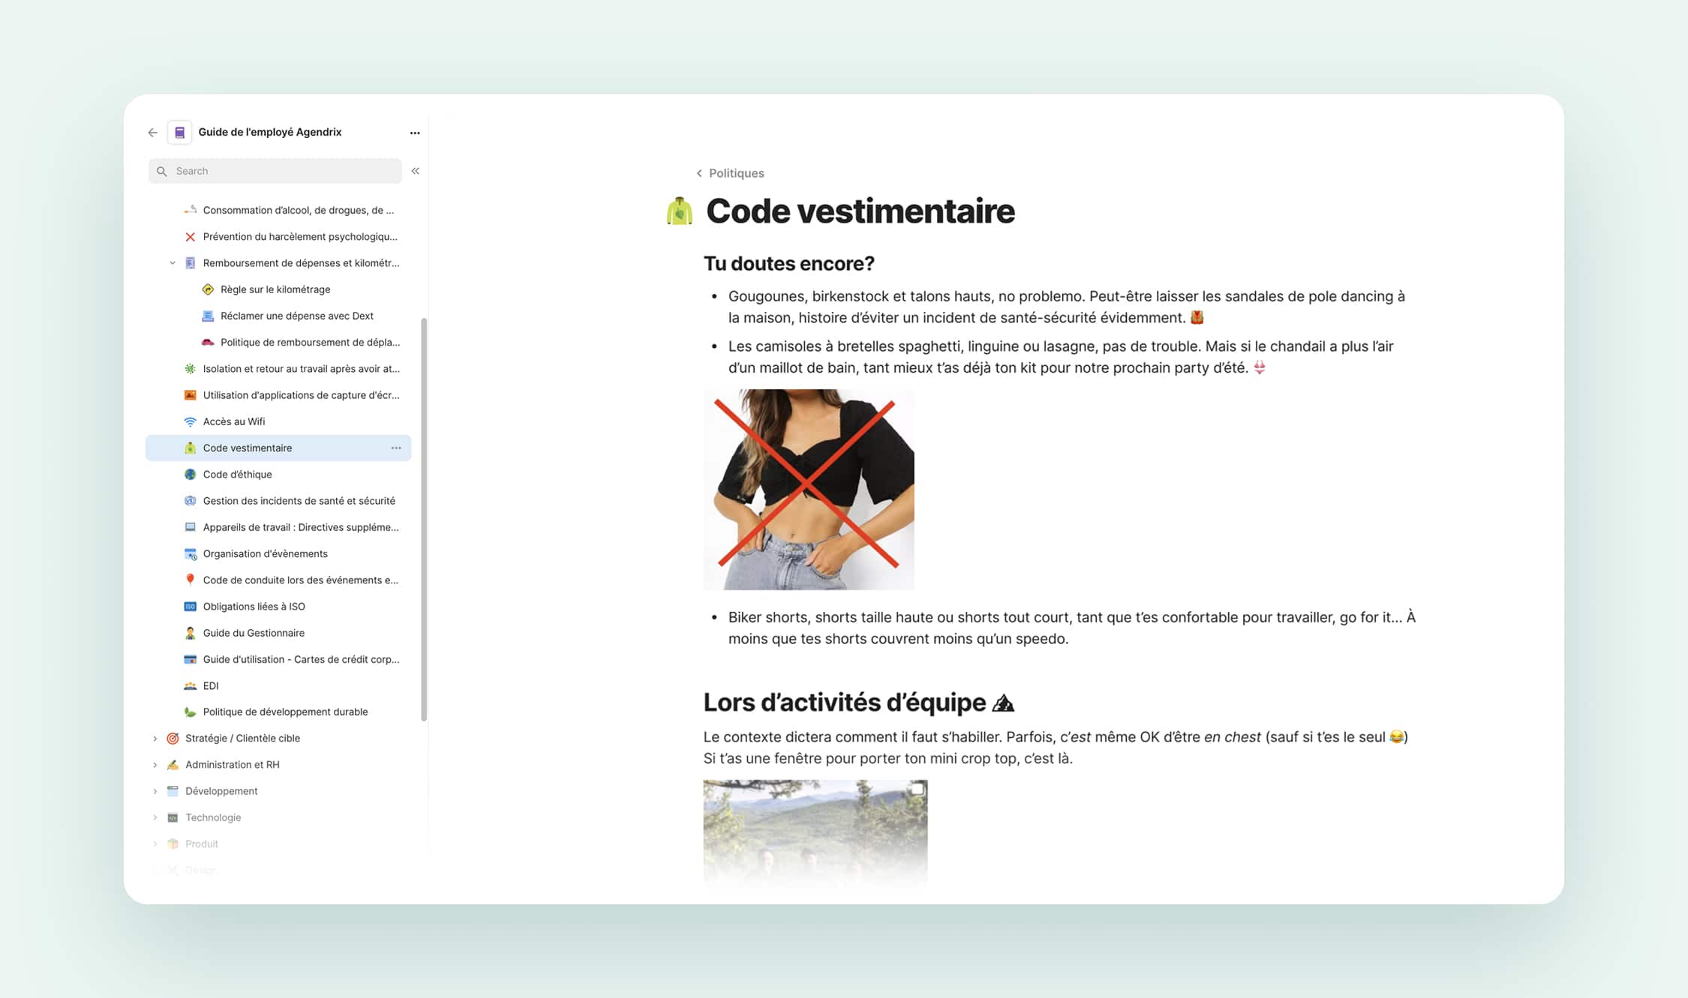Click the three-dot options menu on Code vestimentaire
The width and height of the screenshot is (1688, 998).
coord(396,448)
